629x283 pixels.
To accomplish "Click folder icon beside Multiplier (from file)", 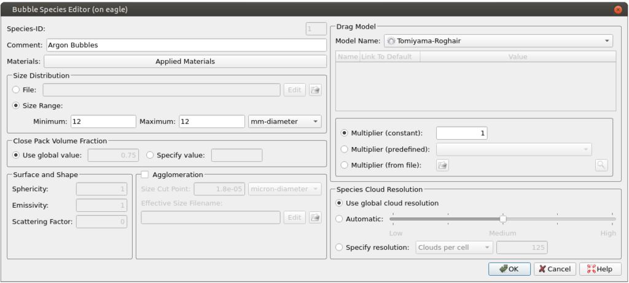I will tap(442, 165).
